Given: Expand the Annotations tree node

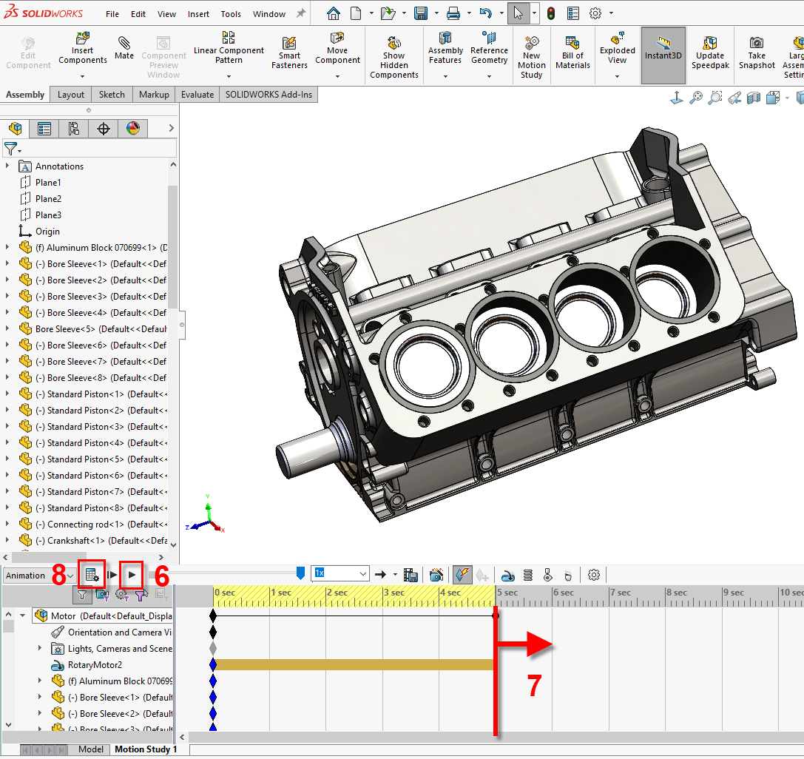Looking at the screenshot, I should pyautogui.click(x=7, y=166).
